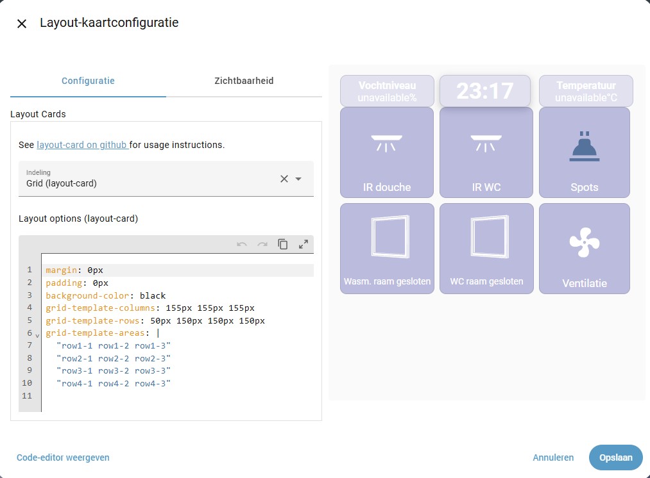The image size is (650, 478).
Task: Toggle the IR douche light tile
Action: coord(387,152)
